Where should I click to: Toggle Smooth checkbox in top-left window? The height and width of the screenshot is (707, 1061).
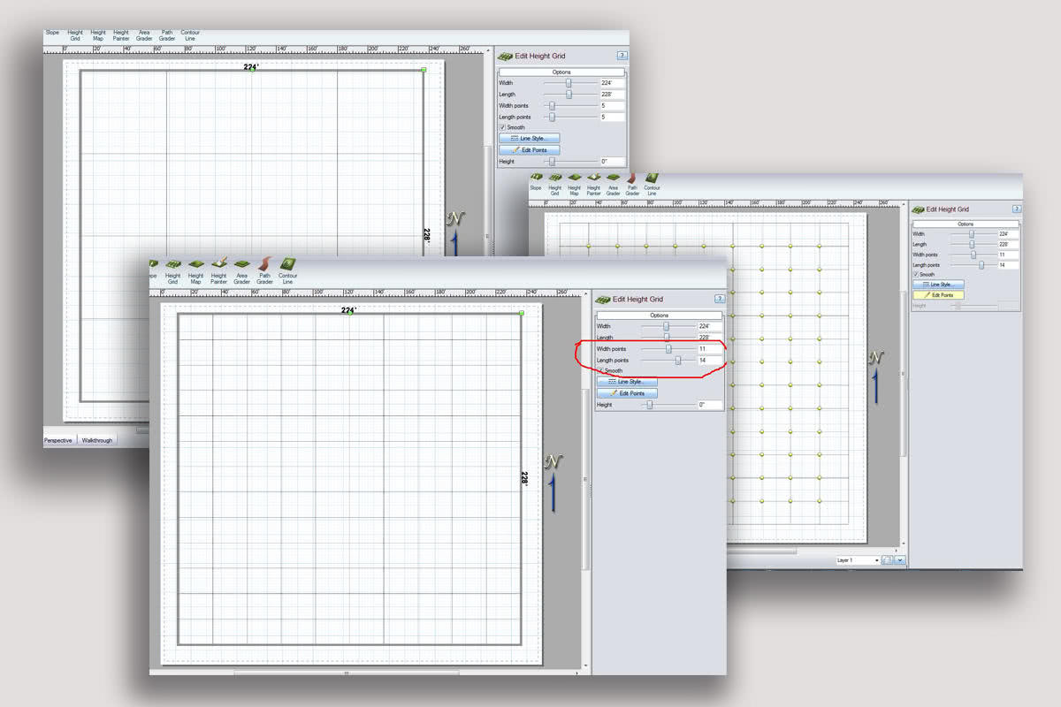(x=502, y=127)
